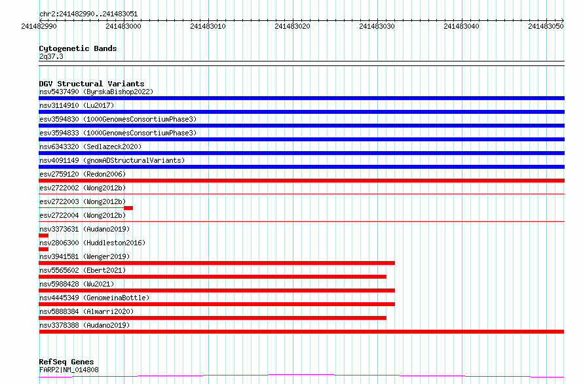Click the red bar under nsv4445349
Image resolution: width=583 pixels, height=384 pixels.
tap(217, 304)
